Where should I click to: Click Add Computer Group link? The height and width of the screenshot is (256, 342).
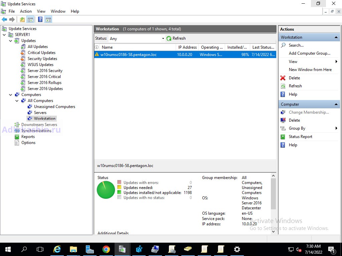coord(309,53)
